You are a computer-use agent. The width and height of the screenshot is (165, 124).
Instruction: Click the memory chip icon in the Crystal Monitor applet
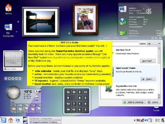pos(123,33)
